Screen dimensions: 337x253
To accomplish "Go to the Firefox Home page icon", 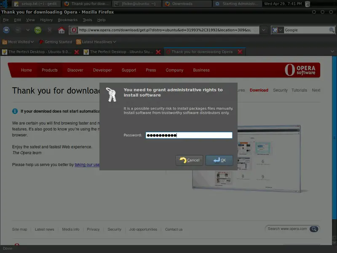I will pyautogui.click(x=62, y=30).
